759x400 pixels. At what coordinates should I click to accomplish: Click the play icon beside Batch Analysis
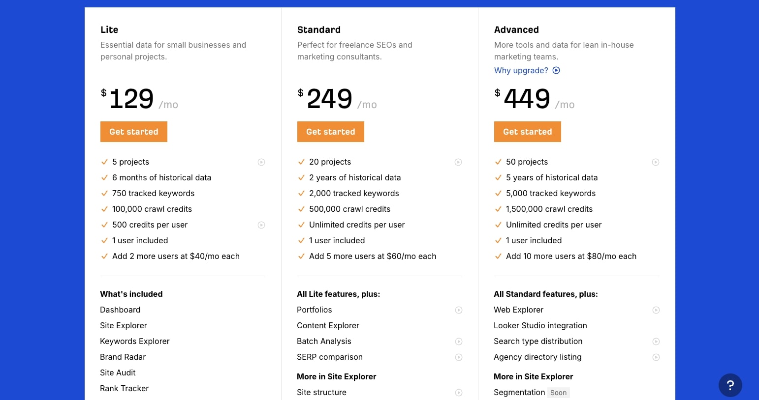point(459,342)
